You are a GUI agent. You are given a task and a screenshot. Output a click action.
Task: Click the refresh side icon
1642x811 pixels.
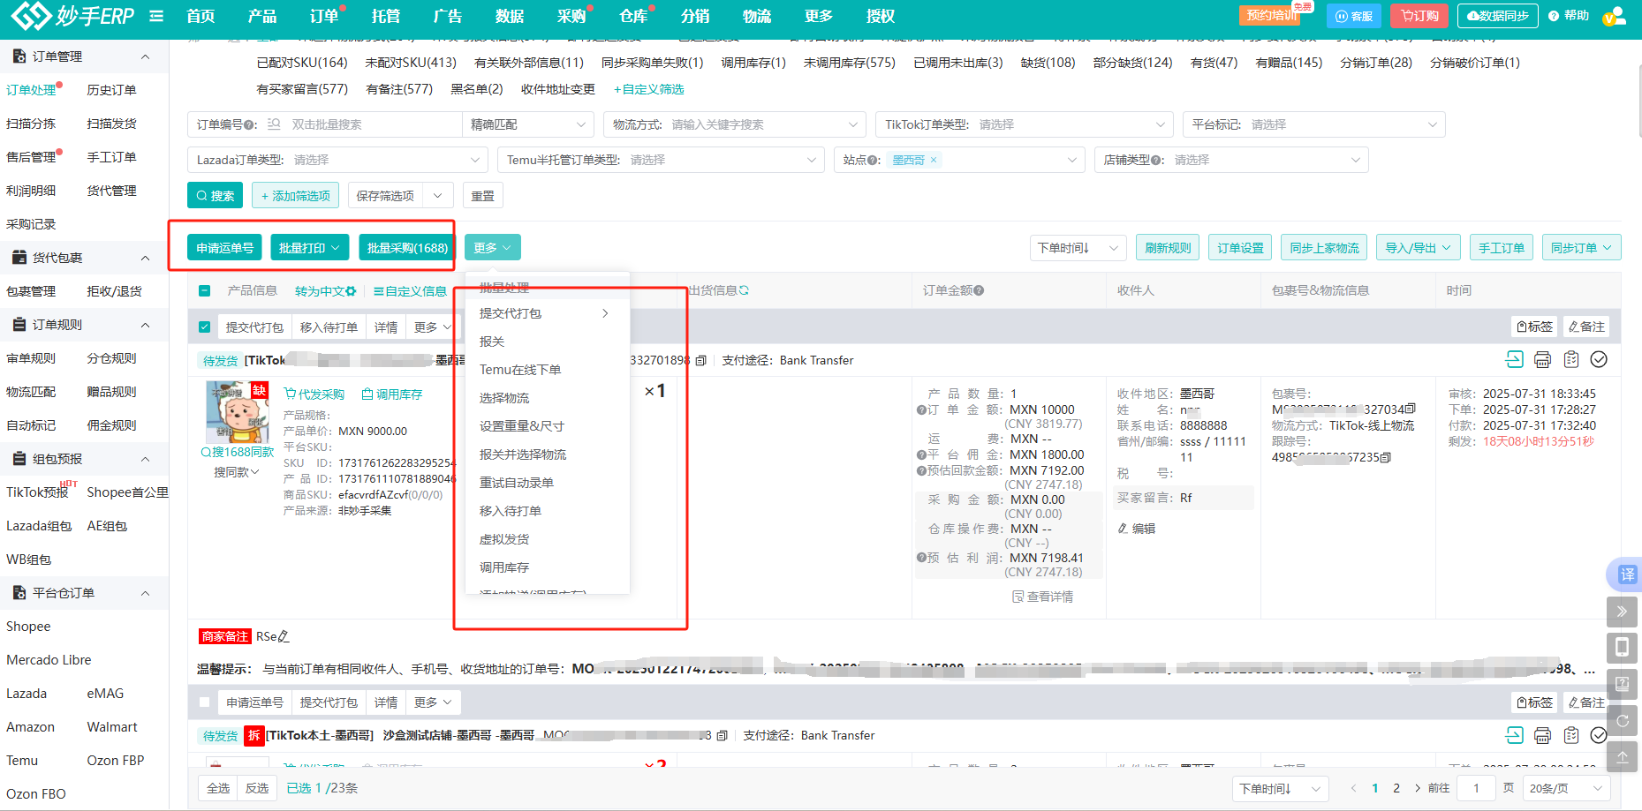point(1622,721)
